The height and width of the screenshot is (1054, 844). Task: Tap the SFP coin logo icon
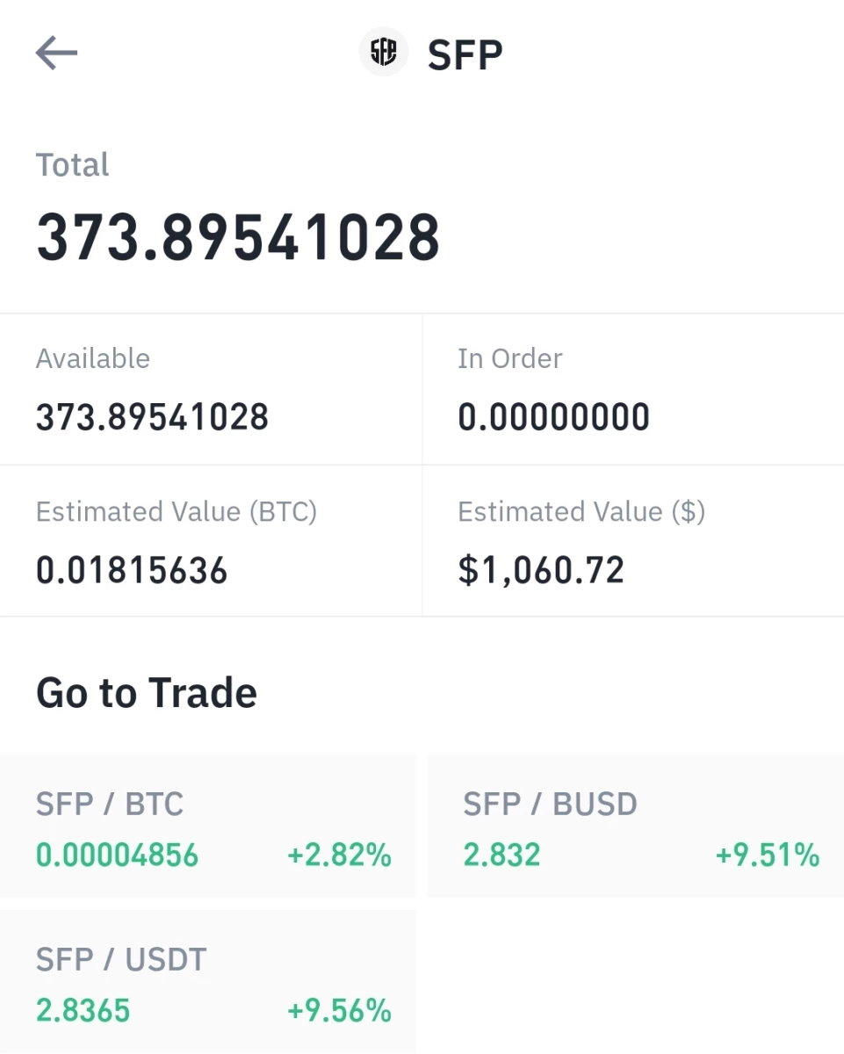pyautogui.click(x=384, y=52)
